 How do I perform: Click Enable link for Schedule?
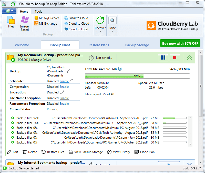coord(64,81)
